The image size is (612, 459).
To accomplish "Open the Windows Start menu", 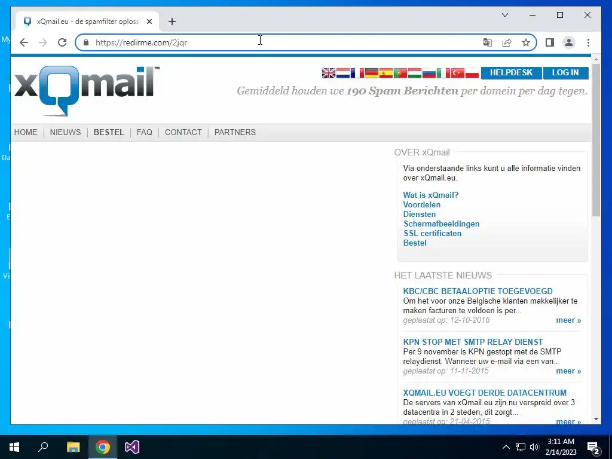I will [x=14, y=447].
